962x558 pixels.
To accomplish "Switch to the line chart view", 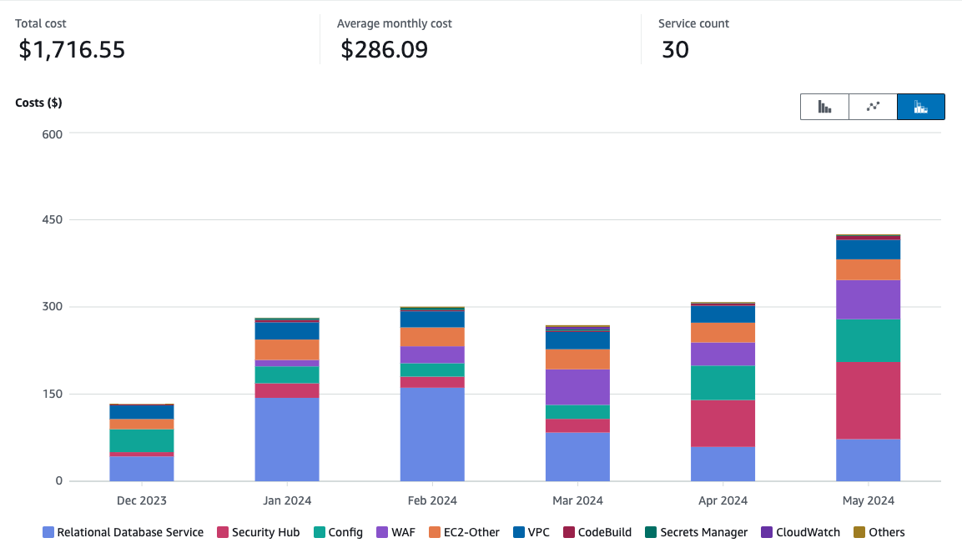I will click(x=873, y=107).
